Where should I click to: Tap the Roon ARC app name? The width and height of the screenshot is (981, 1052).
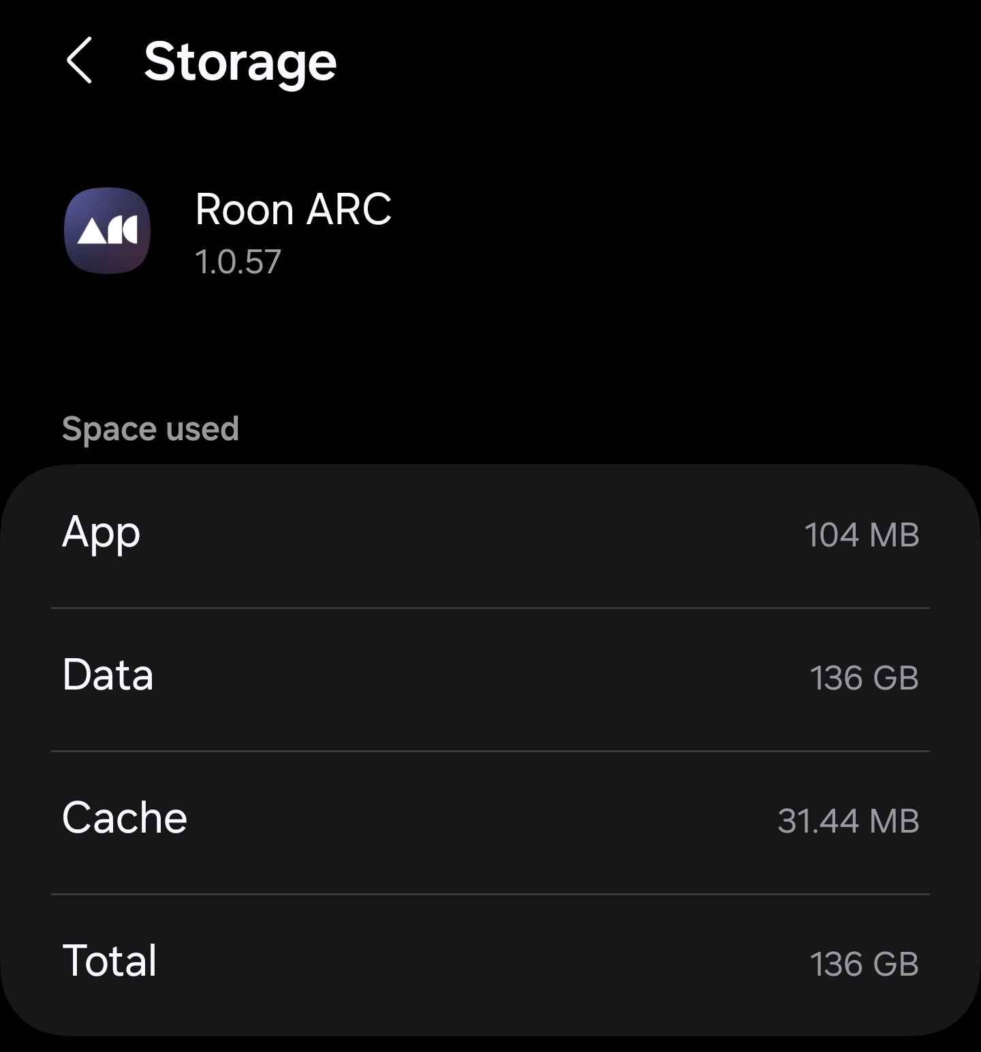(x=293, y=208)
